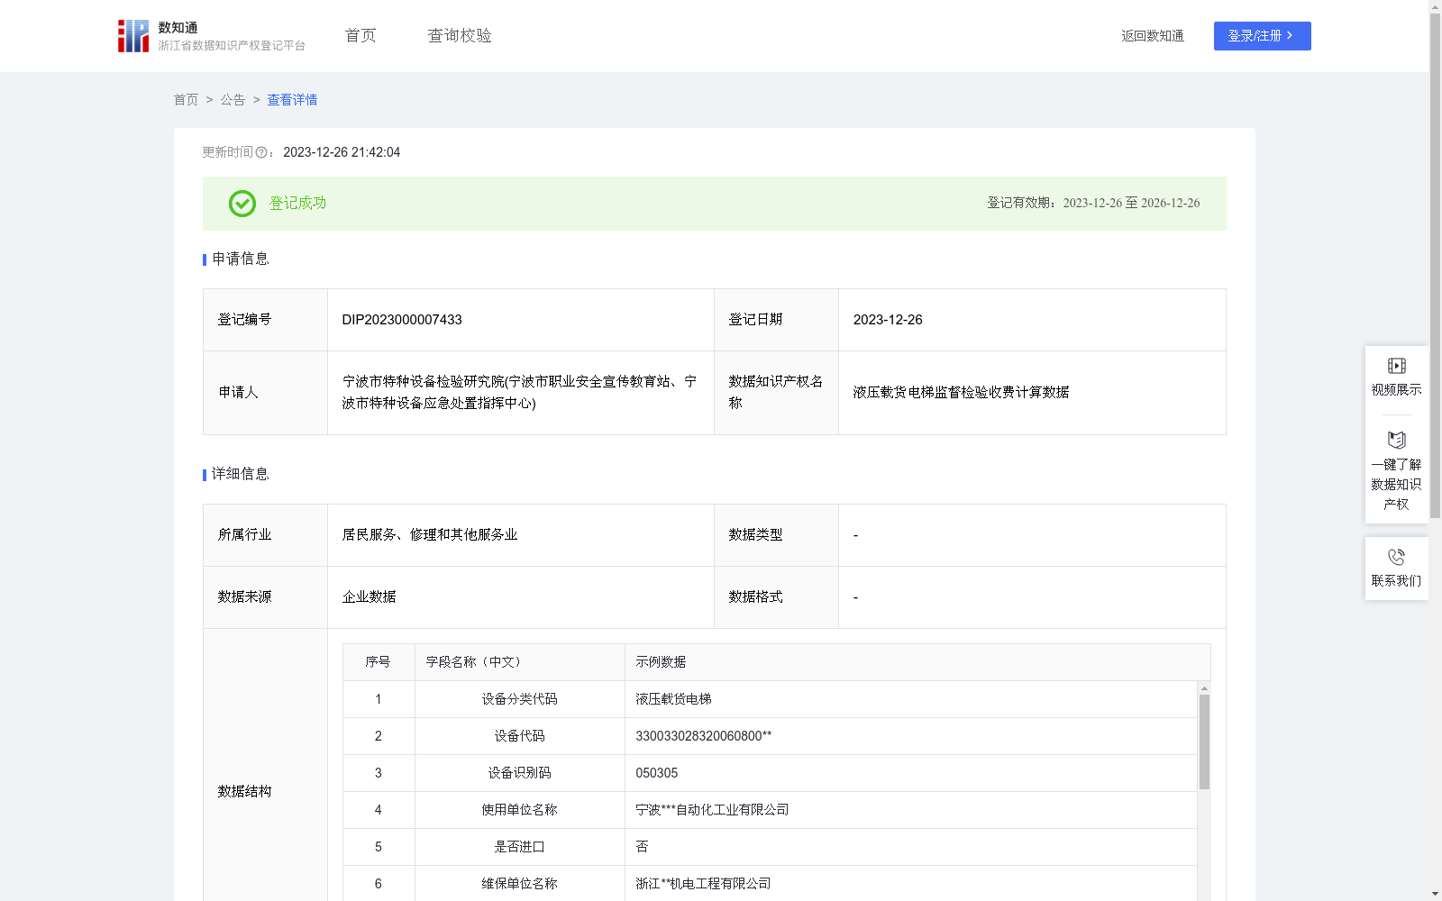The image size is (1442, 901).
Task: Click the 序号 column header
Action: coord(379,662)
